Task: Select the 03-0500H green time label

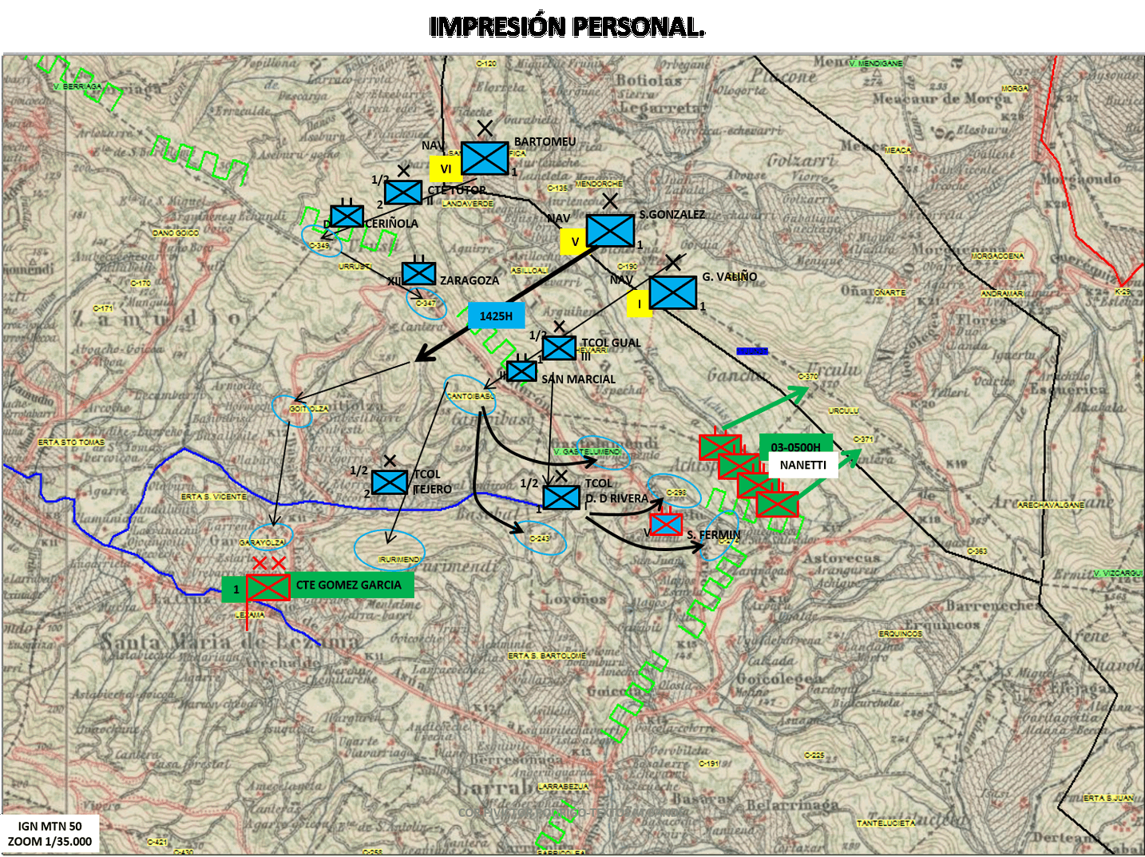Action: (x=796, y=446)
